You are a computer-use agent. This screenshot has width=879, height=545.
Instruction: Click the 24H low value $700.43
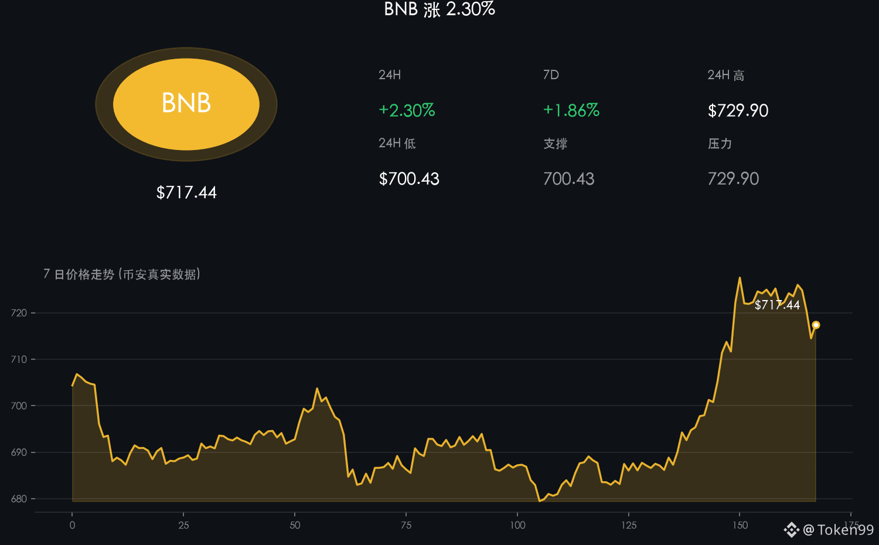pos(409,179)
